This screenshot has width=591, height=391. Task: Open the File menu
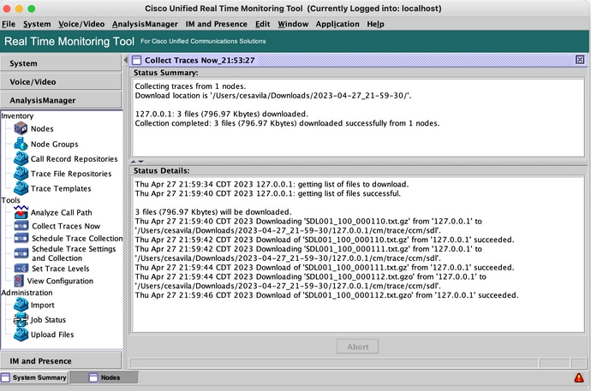[x=9, y=24]
